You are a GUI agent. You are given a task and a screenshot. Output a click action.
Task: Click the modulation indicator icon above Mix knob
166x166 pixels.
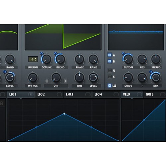click(x=151, y=72)
